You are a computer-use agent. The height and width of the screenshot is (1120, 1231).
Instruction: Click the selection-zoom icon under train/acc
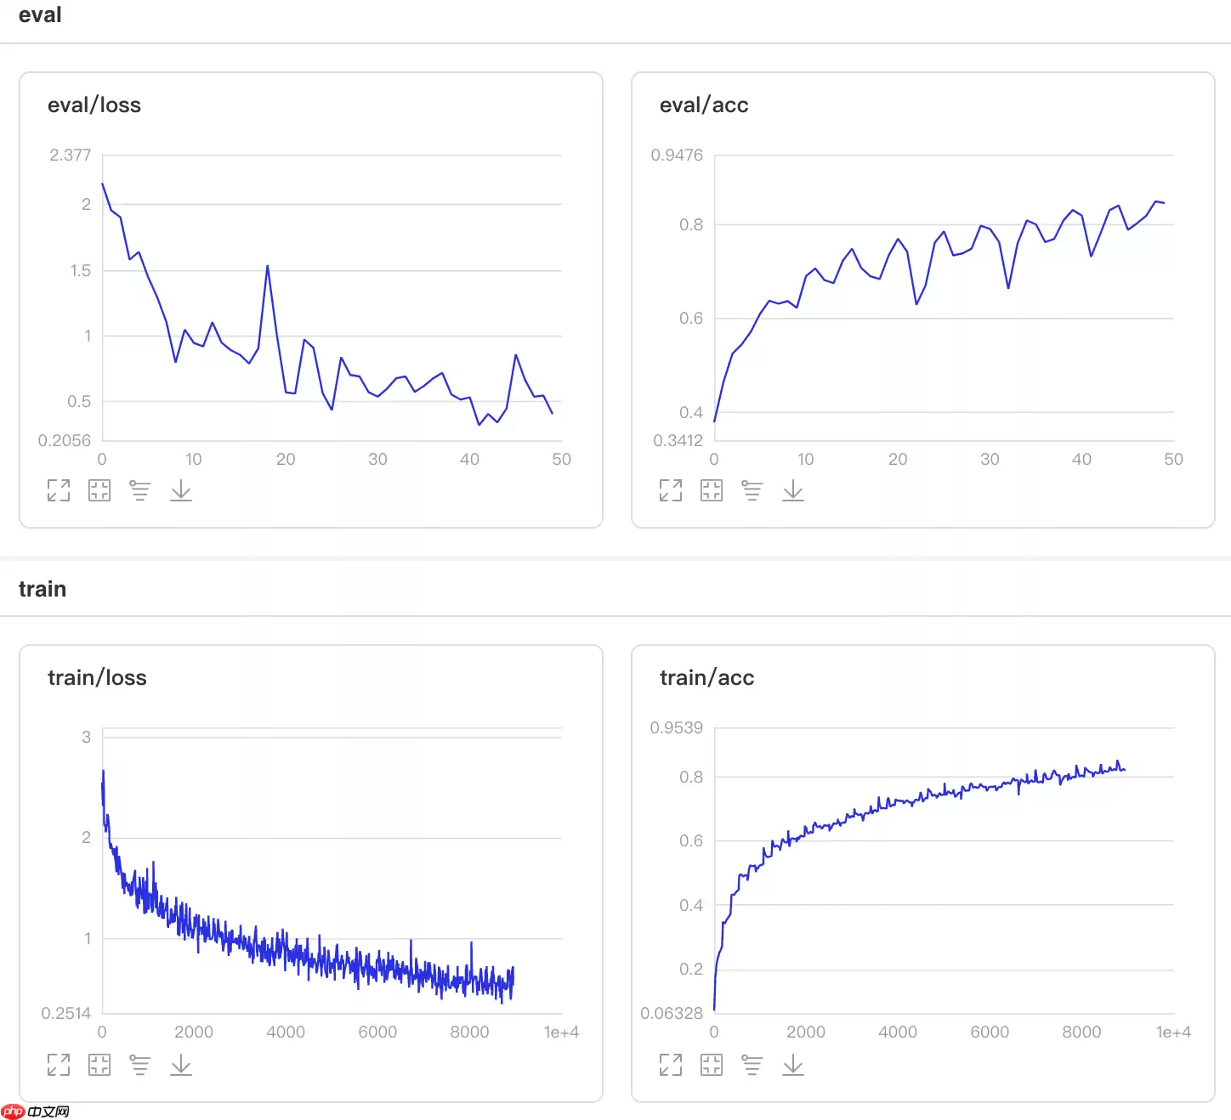point(712,1065)
